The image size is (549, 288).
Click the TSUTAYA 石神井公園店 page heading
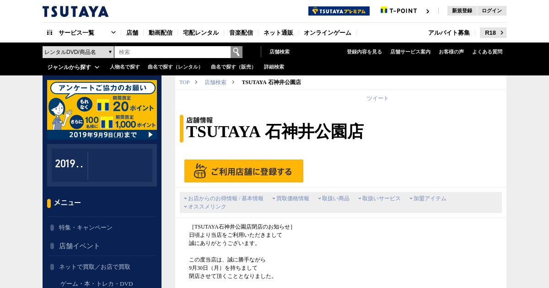click(275, 132)
